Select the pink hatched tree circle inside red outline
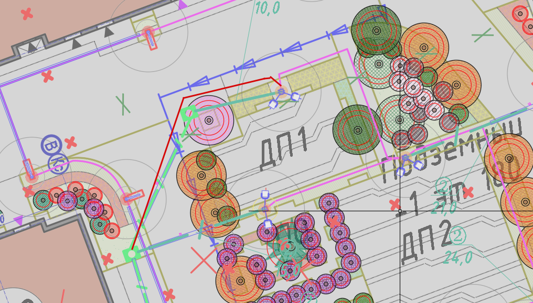This screenshot has width=533, height=303. [209, 120]
